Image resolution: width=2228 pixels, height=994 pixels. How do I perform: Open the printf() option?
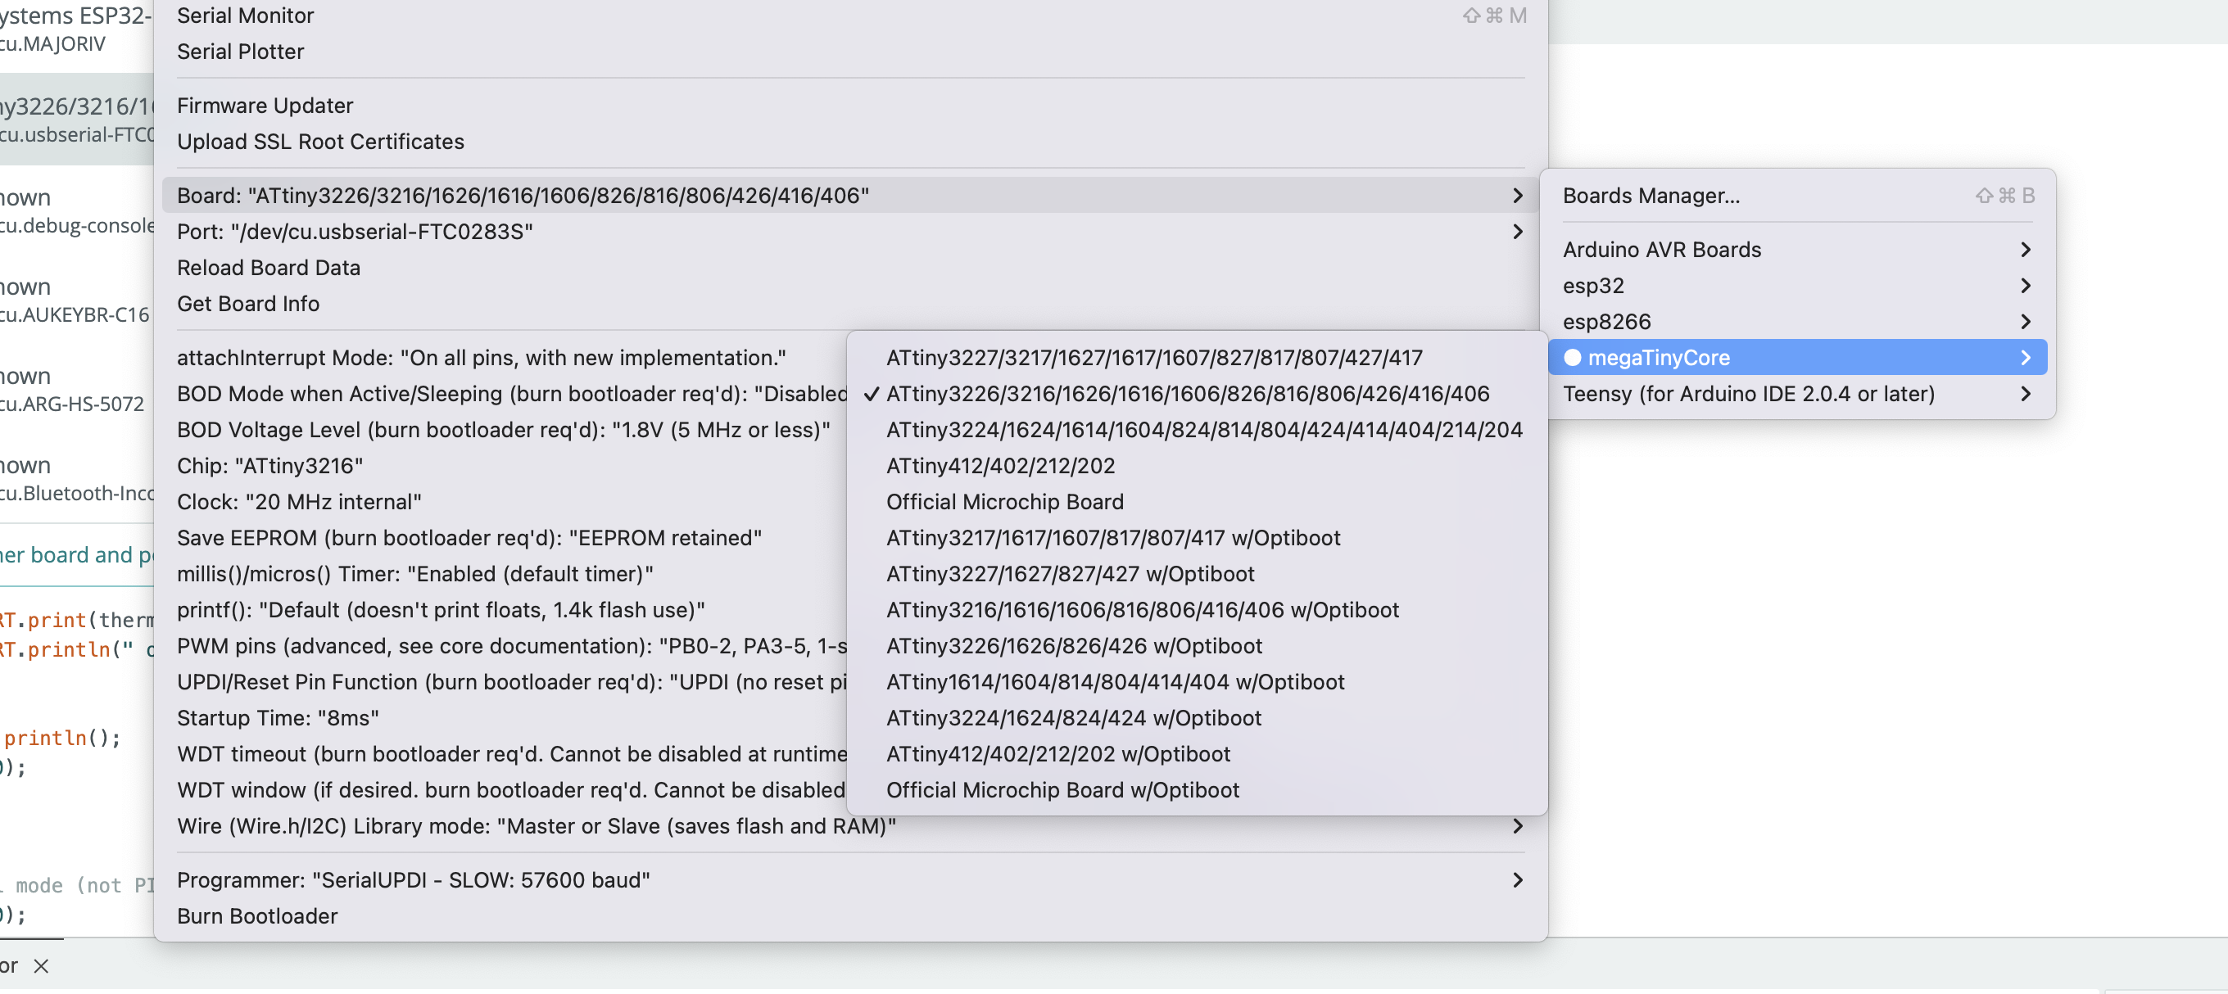coord(505,610)
